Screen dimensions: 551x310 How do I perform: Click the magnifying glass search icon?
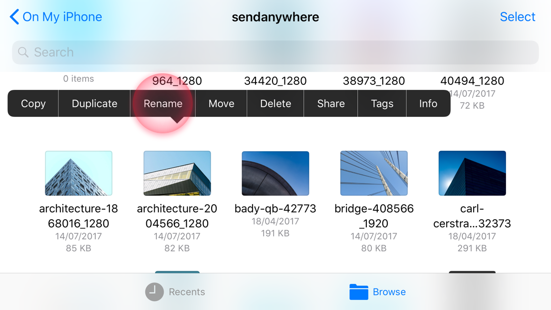click(23, 52)
